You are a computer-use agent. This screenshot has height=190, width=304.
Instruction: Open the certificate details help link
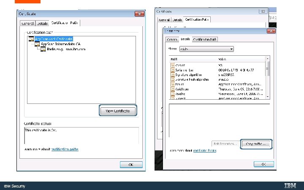click(205, 150)
